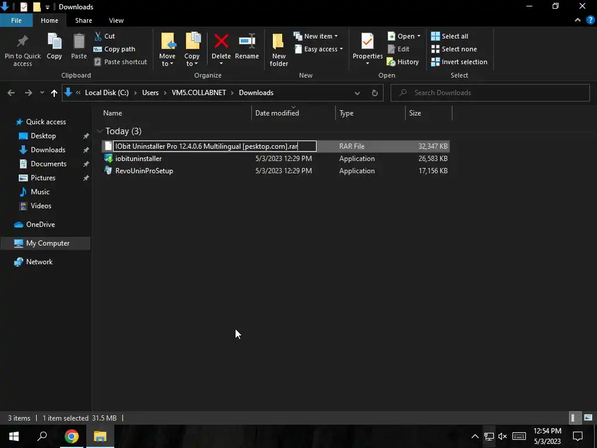This screenshot has width=597, height=448.
Task: Click Users in address path
Action: point(150,93)
